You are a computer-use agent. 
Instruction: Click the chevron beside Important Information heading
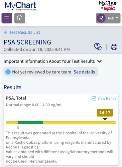coord(99,61)
